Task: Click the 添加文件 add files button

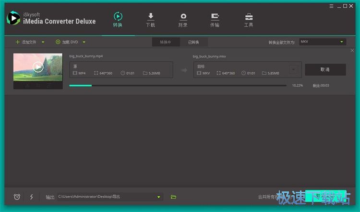Action: [x=26, y=42]
